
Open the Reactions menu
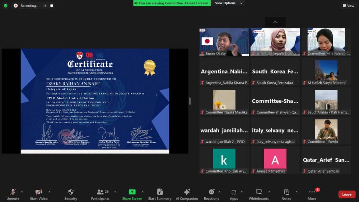[x=211, y=192]
